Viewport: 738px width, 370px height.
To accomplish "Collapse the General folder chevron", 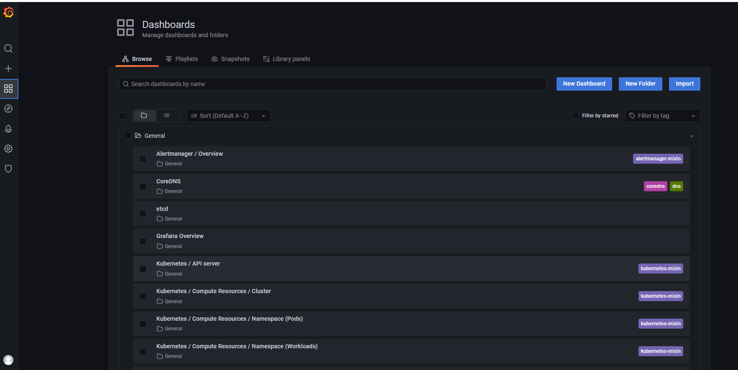I will [x=692, y=136].
